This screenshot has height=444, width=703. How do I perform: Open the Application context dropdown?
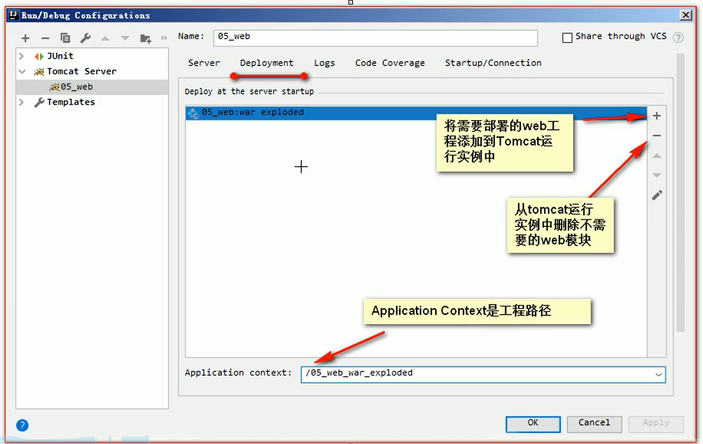pos(658,375)
